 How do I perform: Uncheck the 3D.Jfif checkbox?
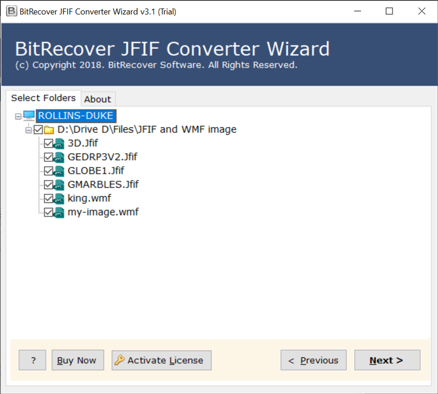click(48, 144)
